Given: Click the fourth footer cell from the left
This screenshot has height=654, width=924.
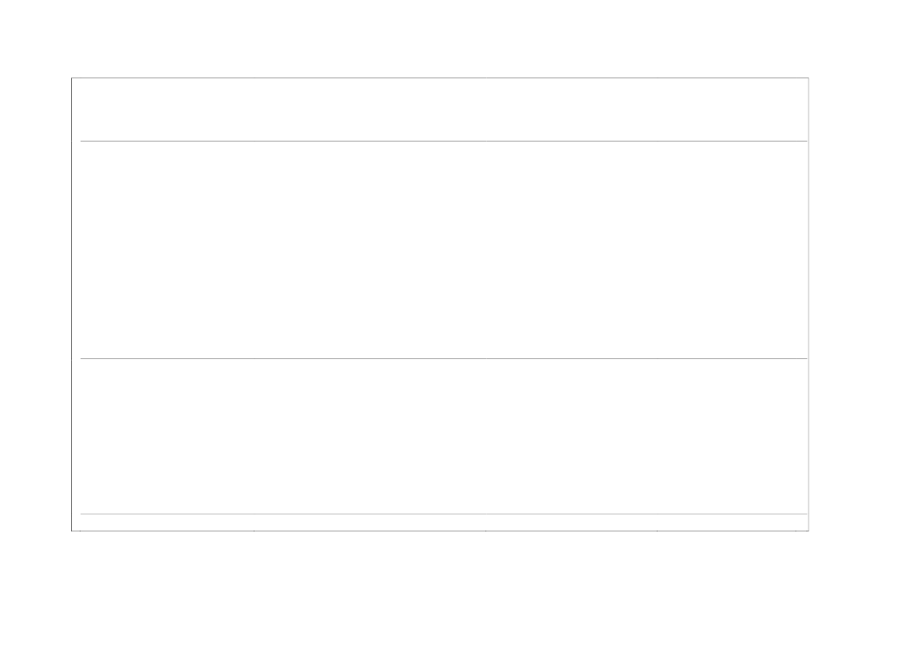Looking at the screenshot, I should pyautogui.click(x=725, y=524).
